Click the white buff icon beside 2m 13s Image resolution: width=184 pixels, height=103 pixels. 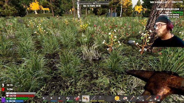pyautogui.click(x=3, y=85)
